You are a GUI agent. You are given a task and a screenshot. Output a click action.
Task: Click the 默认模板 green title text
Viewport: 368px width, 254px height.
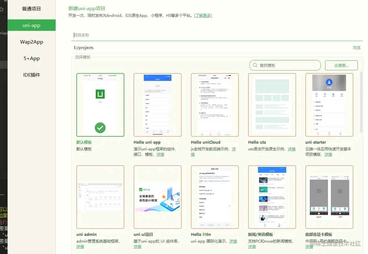point(84,142)
